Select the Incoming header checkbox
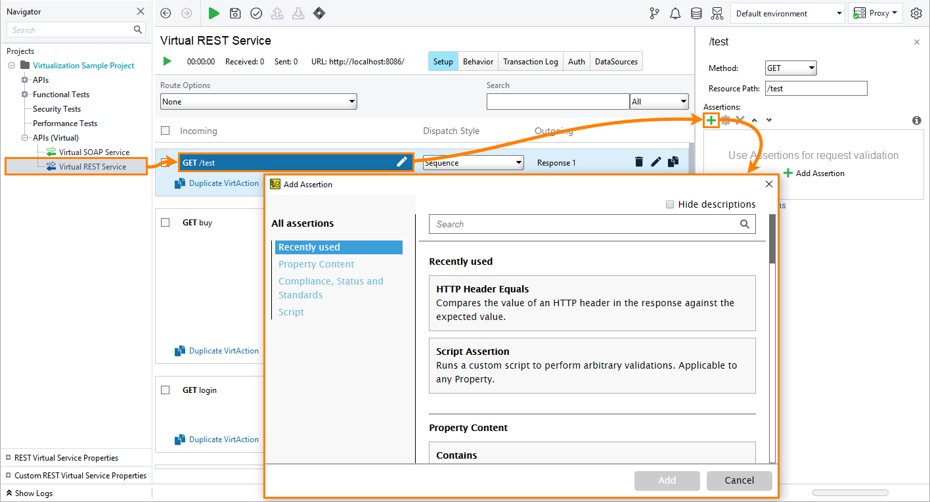The height and width of the screenshot is (502, 930). 165,130
